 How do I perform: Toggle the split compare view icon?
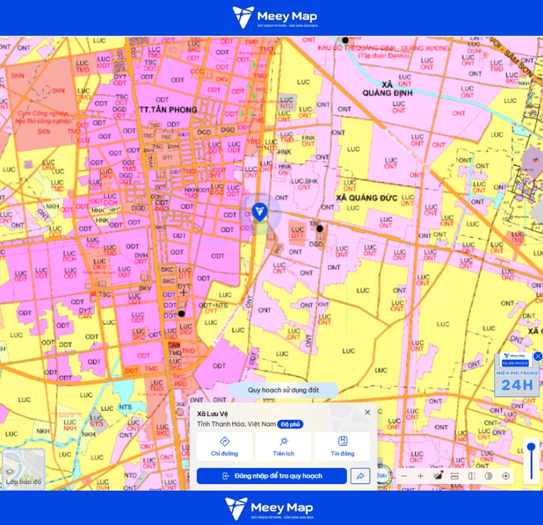click(x=472, y=476)
